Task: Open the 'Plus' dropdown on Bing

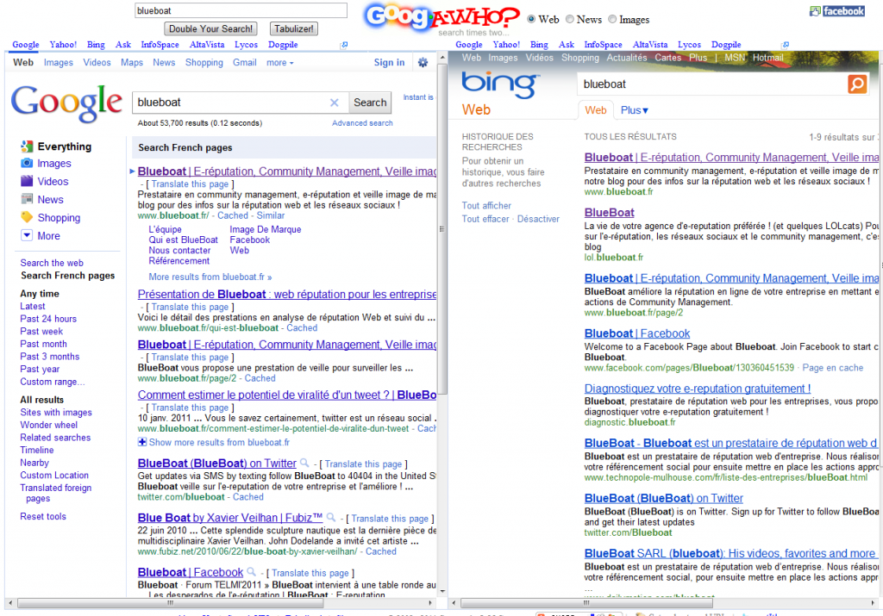Action: (633, 109)
